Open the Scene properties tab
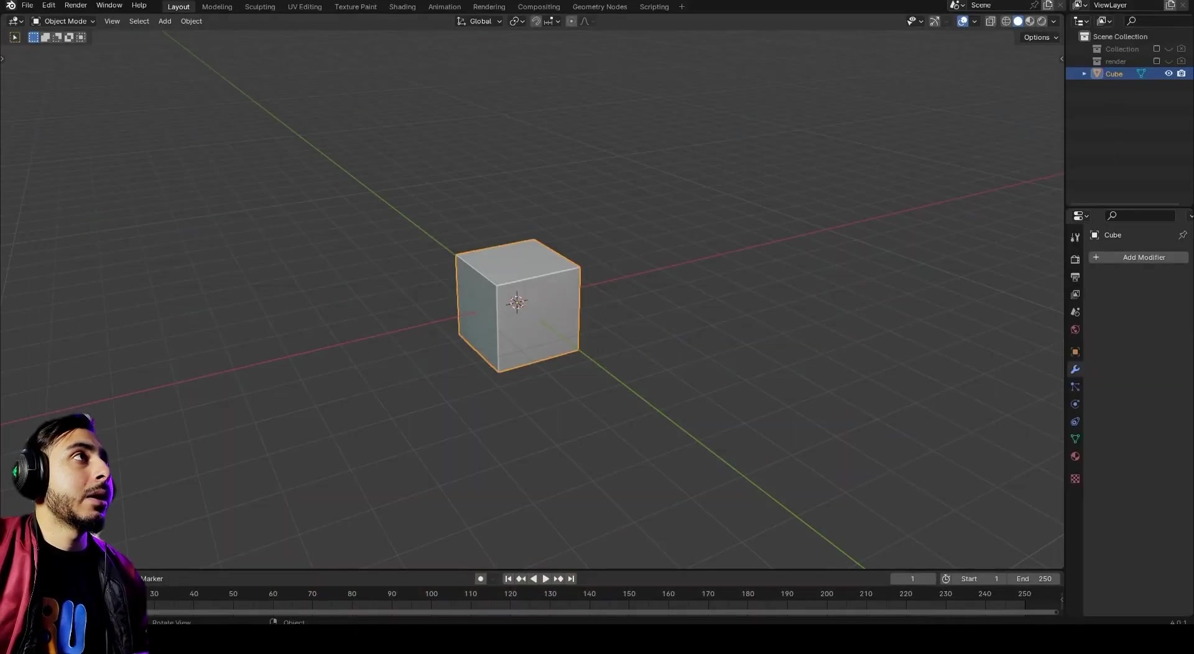Screen dimensions: 1194x654 point(1075,311)
